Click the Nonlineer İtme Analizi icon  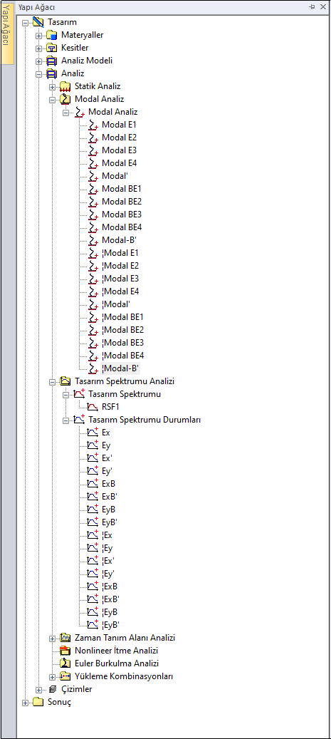coord(65,651)
